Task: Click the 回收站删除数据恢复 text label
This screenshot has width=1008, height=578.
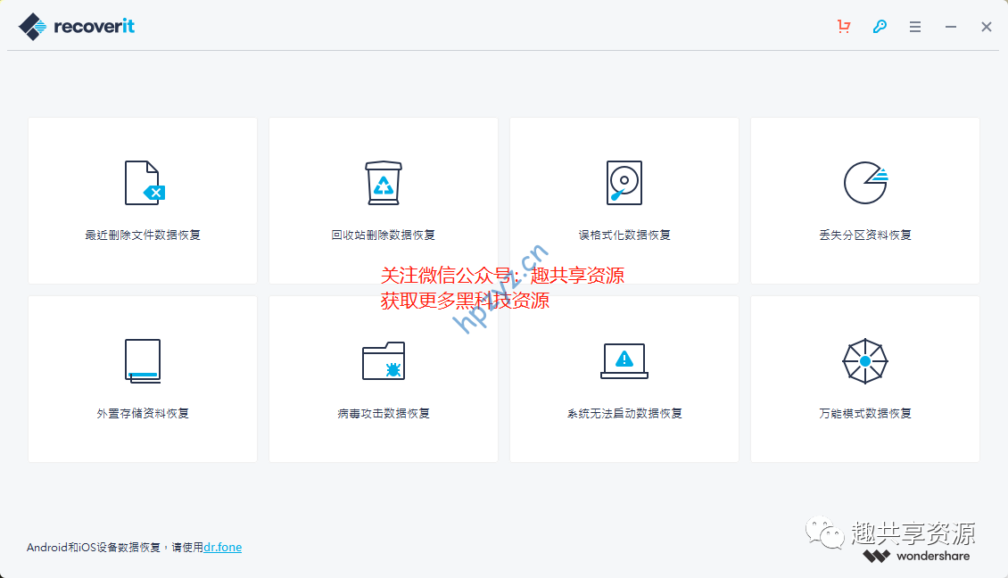Action: [x=384, y=235]
